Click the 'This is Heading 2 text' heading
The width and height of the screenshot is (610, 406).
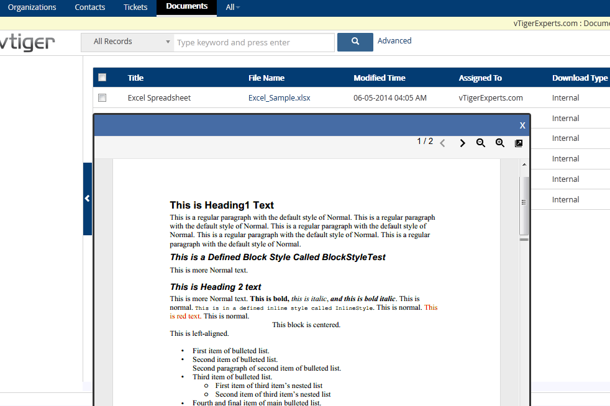(x=216, y=287)
